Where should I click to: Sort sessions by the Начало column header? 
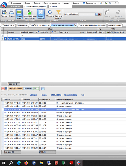click(x=12, y=100)
